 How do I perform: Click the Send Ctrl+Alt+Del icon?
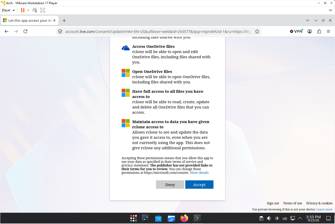pyautogui.click(x=35, y=10)
